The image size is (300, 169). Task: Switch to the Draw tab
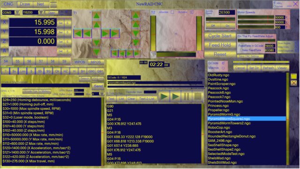tap(25, 4)
